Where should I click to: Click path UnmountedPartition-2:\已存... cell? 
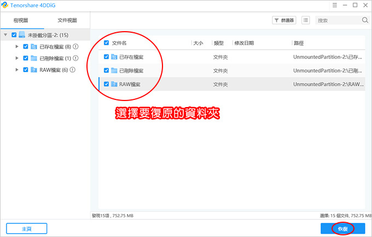327,57
